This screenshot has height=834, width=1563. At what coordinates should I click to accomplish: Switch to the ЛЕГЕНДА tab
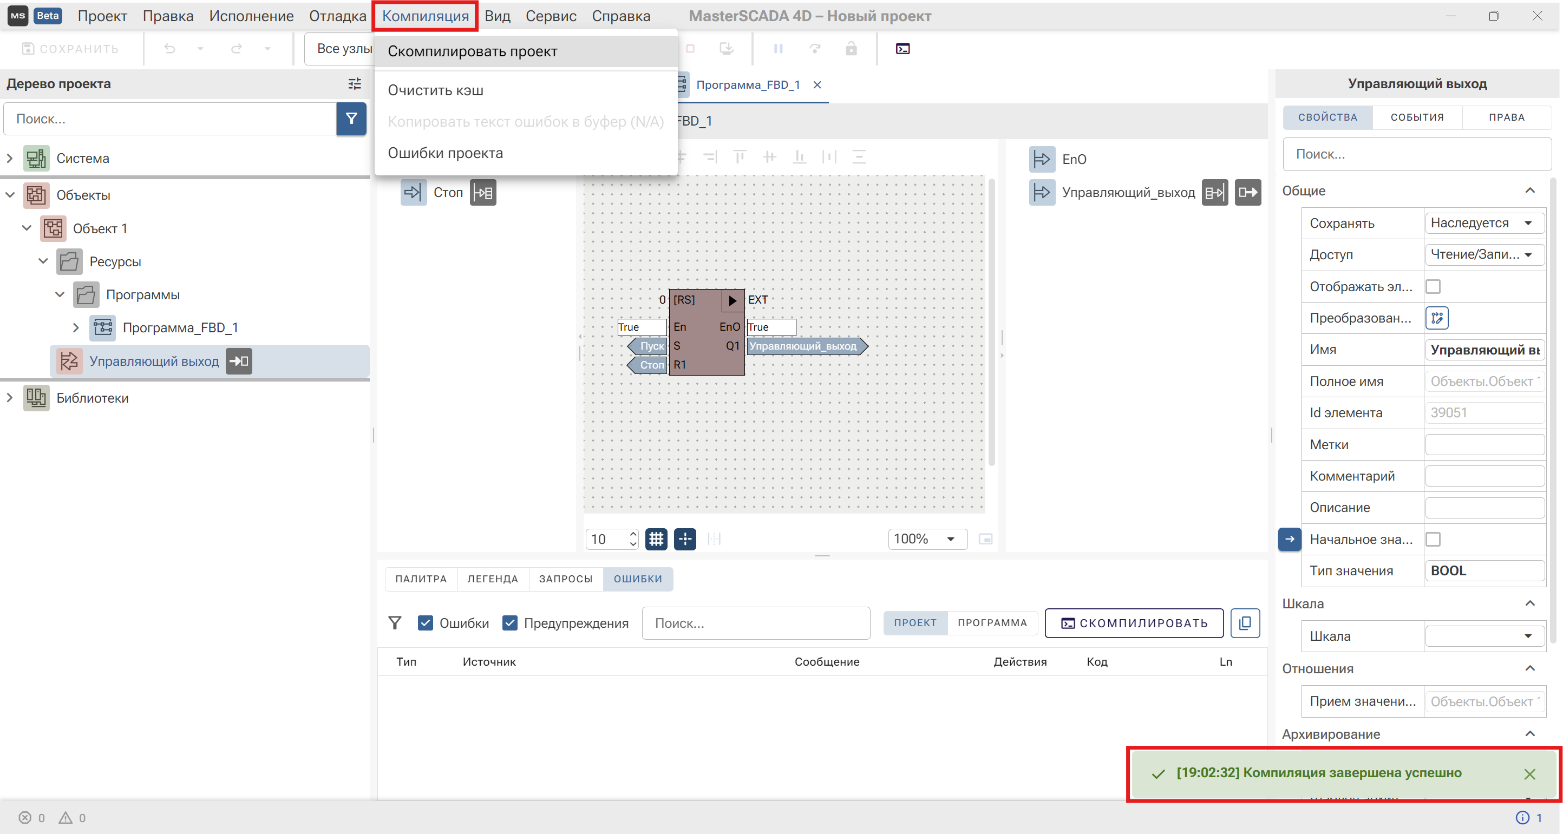coord(493,579)
